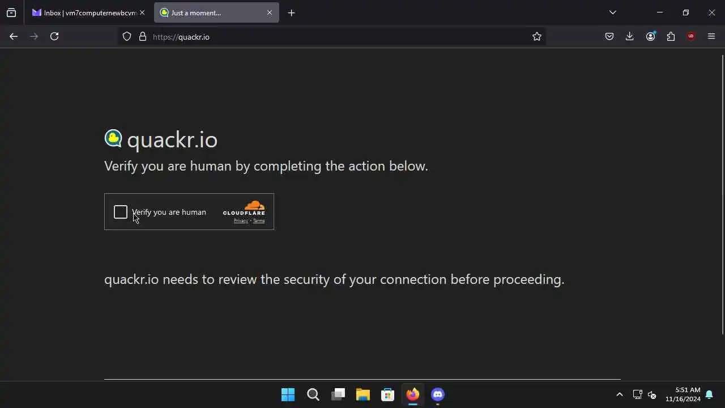
Task: Close the Just a moment tab
Action: point(270,12)
